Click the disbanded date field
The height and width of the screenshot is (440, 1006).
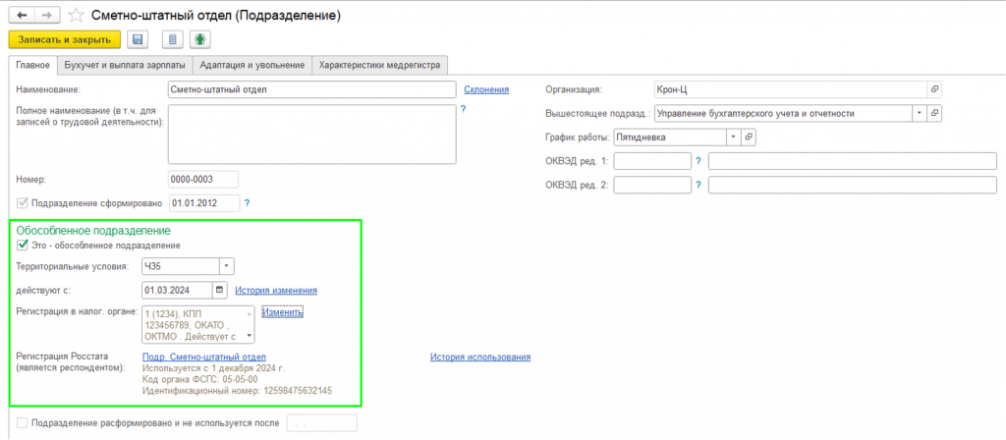click(x=321, y=423)
